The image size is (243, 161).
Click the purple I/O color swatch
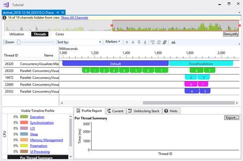24,128
